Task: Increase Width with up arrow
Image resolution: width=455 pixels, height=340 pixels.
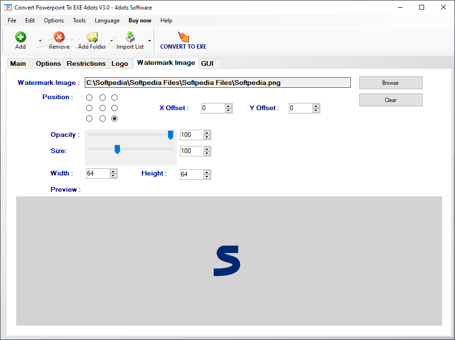Action: click(x=113, y=172)
